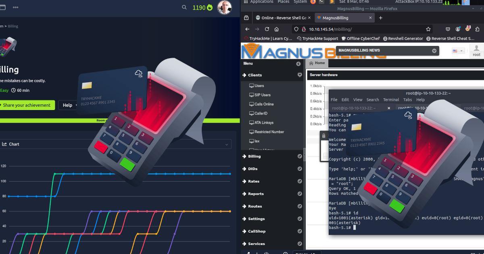
Task: Switch to Online - Reverse Shell Generator tab
Action: [283, 18]
